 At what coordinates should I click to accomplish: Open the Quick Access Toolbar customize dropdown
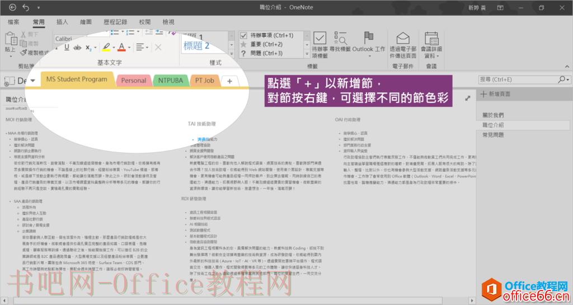click(39, 7)
